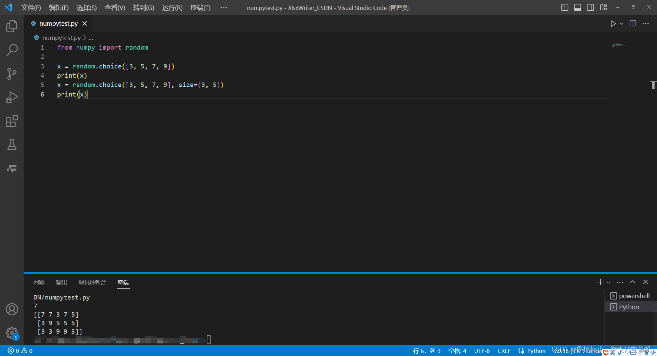Open the 转到(G) menu
657x356 pixels.
click(144, 8)
